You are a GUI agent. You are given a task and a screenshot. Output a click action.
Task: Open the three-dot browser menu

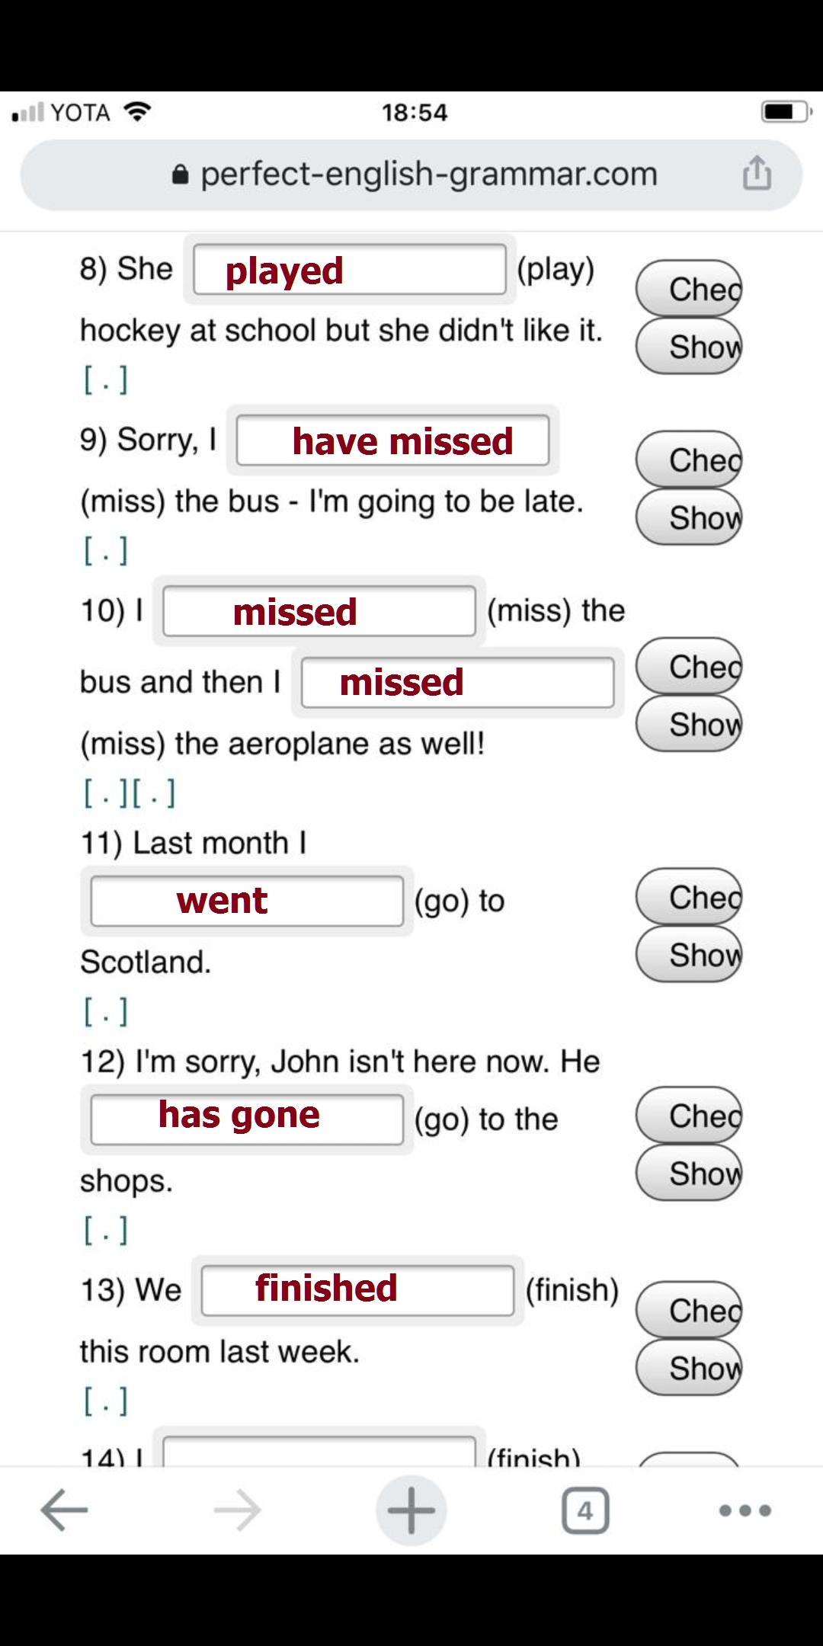click(745, 1510)
